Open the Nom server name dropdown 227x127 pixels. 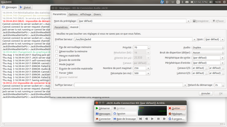222,39
